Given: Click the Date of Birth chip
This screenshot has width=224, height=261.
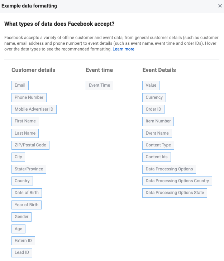Looking at the screenshot, I should tap(27, 193).
